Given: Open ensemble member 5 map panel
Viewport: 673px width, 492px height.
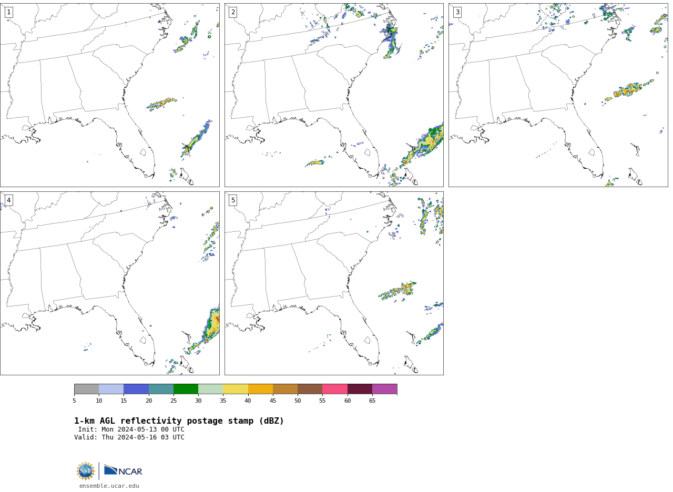Looking at the screenshot, I should 334,283.
